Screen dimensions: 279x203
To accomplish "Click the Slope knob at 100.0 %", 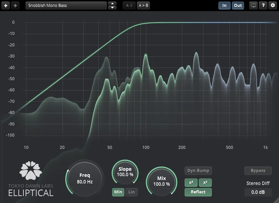I will click(x=125, y=172).
